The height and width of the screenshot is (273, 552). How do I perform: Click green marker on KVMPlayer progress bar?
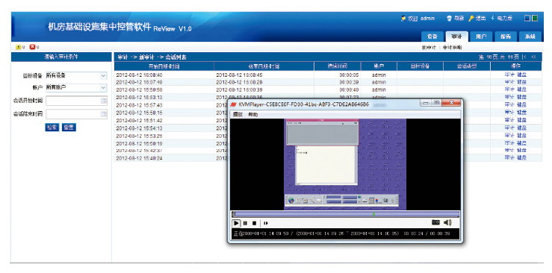pyautogui.click(x=374, y=214)
